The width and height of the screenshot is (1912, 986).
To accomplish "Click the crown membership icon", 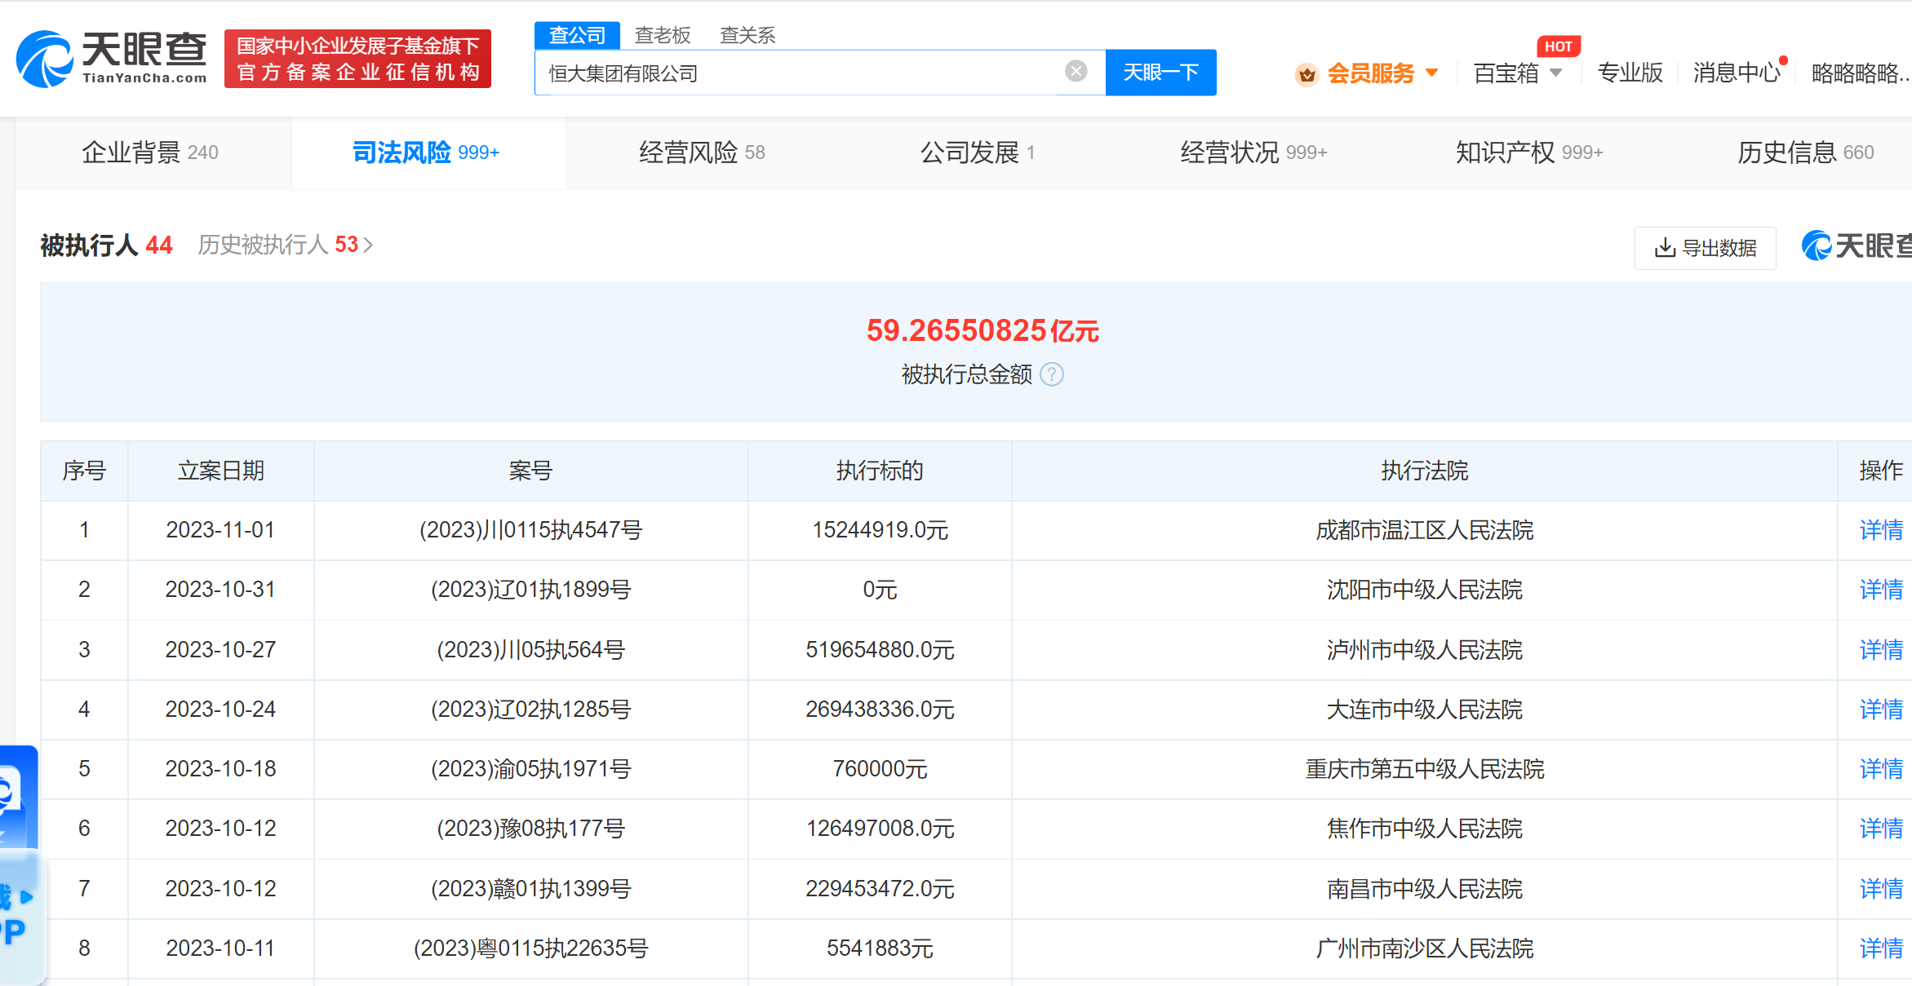I will pos(1306,74).
